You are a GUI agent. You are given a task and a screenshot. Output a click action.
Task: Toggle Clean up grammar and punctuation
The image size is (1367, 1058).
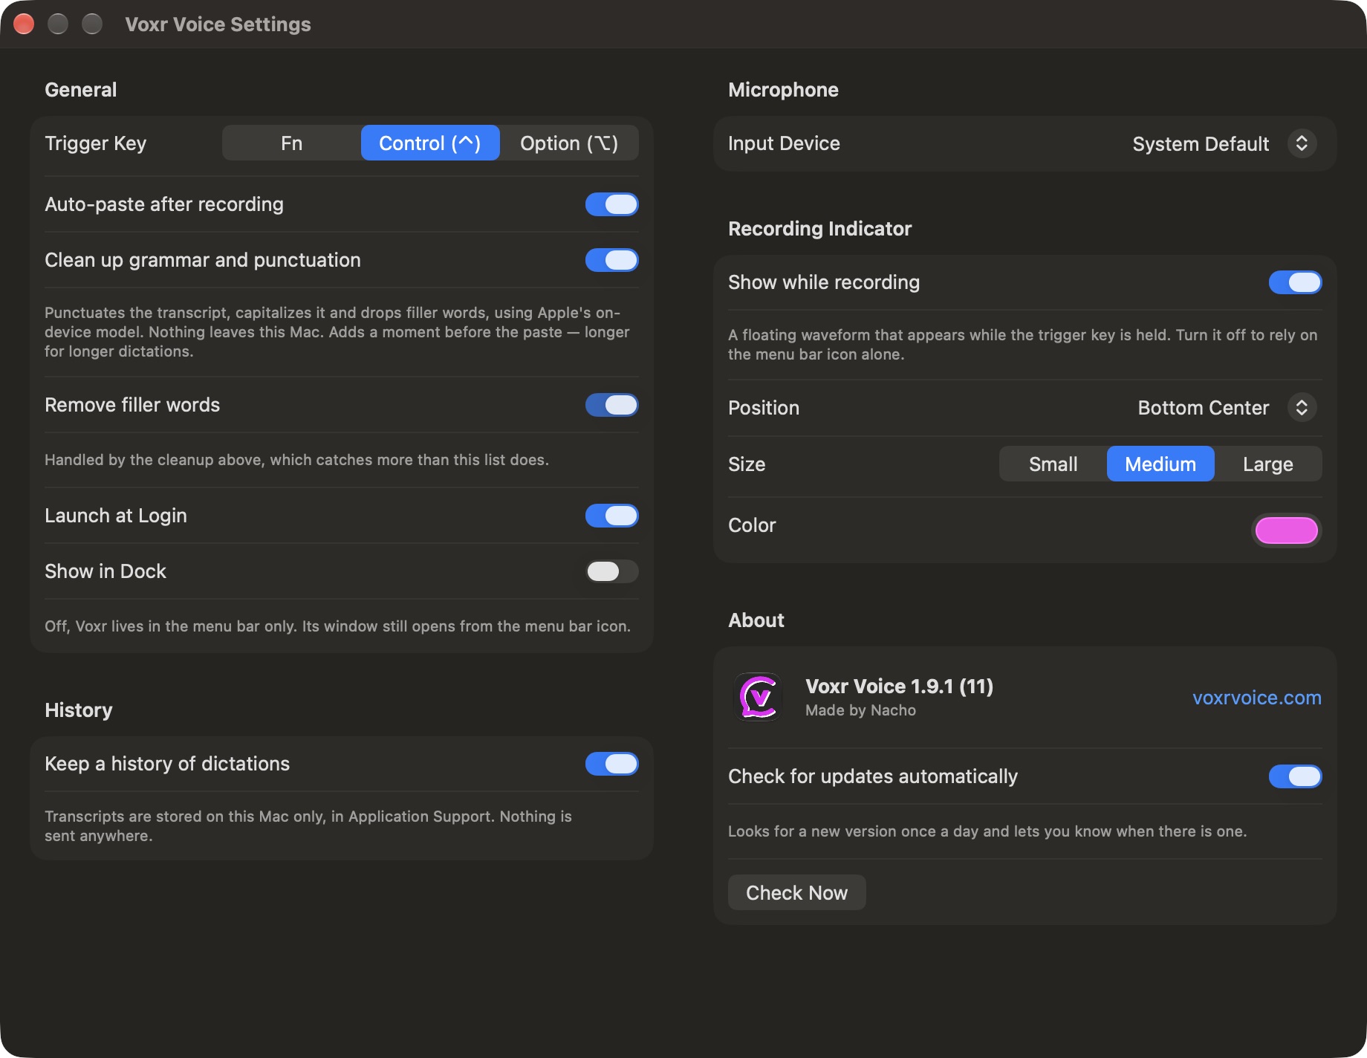point(611,260)
